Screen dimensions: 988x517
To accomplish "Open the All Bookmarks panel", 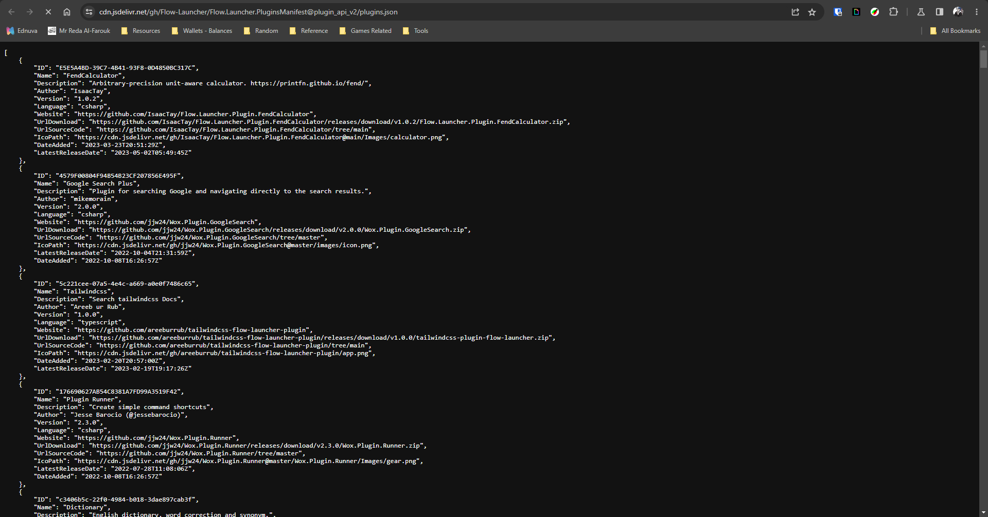I will pos(955,31).
